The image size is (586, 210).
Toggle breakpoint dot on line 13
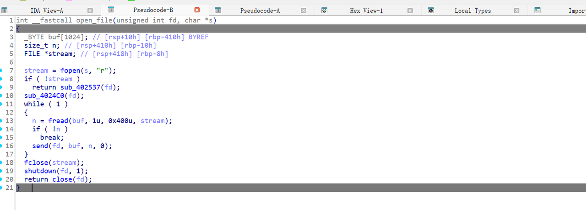(x=1, y=121)
